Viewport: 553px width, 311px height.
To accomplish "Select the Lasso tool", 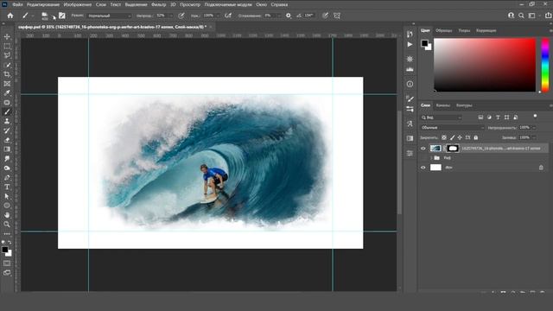I will (7, 55).
